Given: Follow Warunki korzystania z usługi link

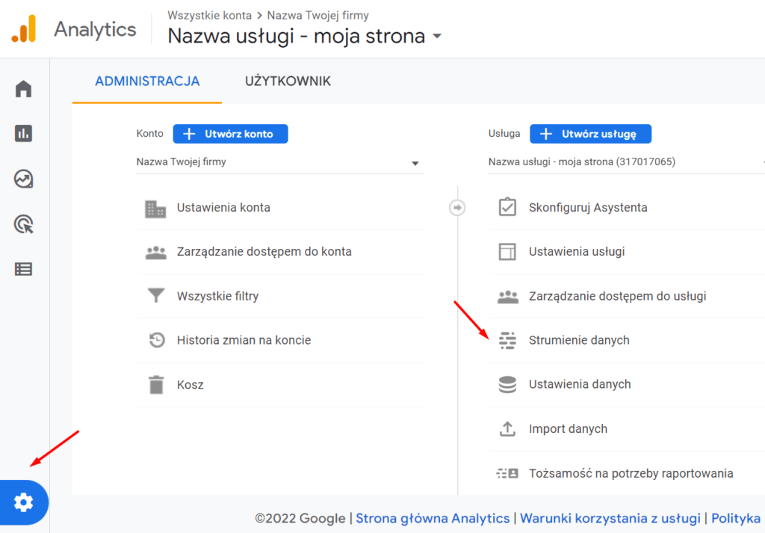Looking at the screenshot, I should pos(610,518).
